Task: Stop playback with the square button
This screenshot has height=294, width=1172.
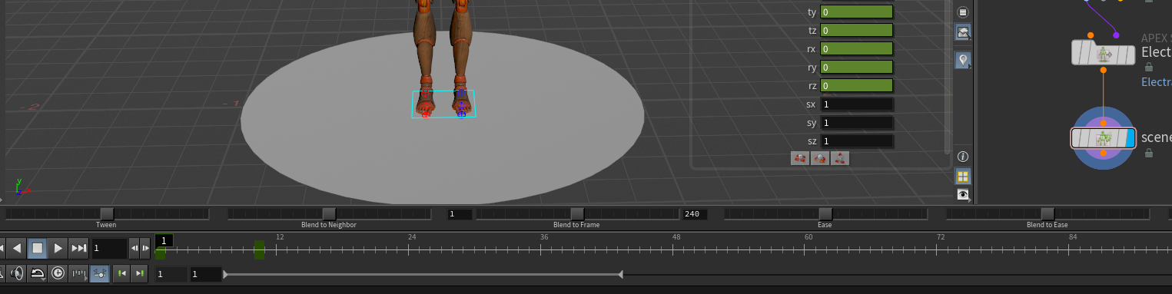Action: click(37, 248)
